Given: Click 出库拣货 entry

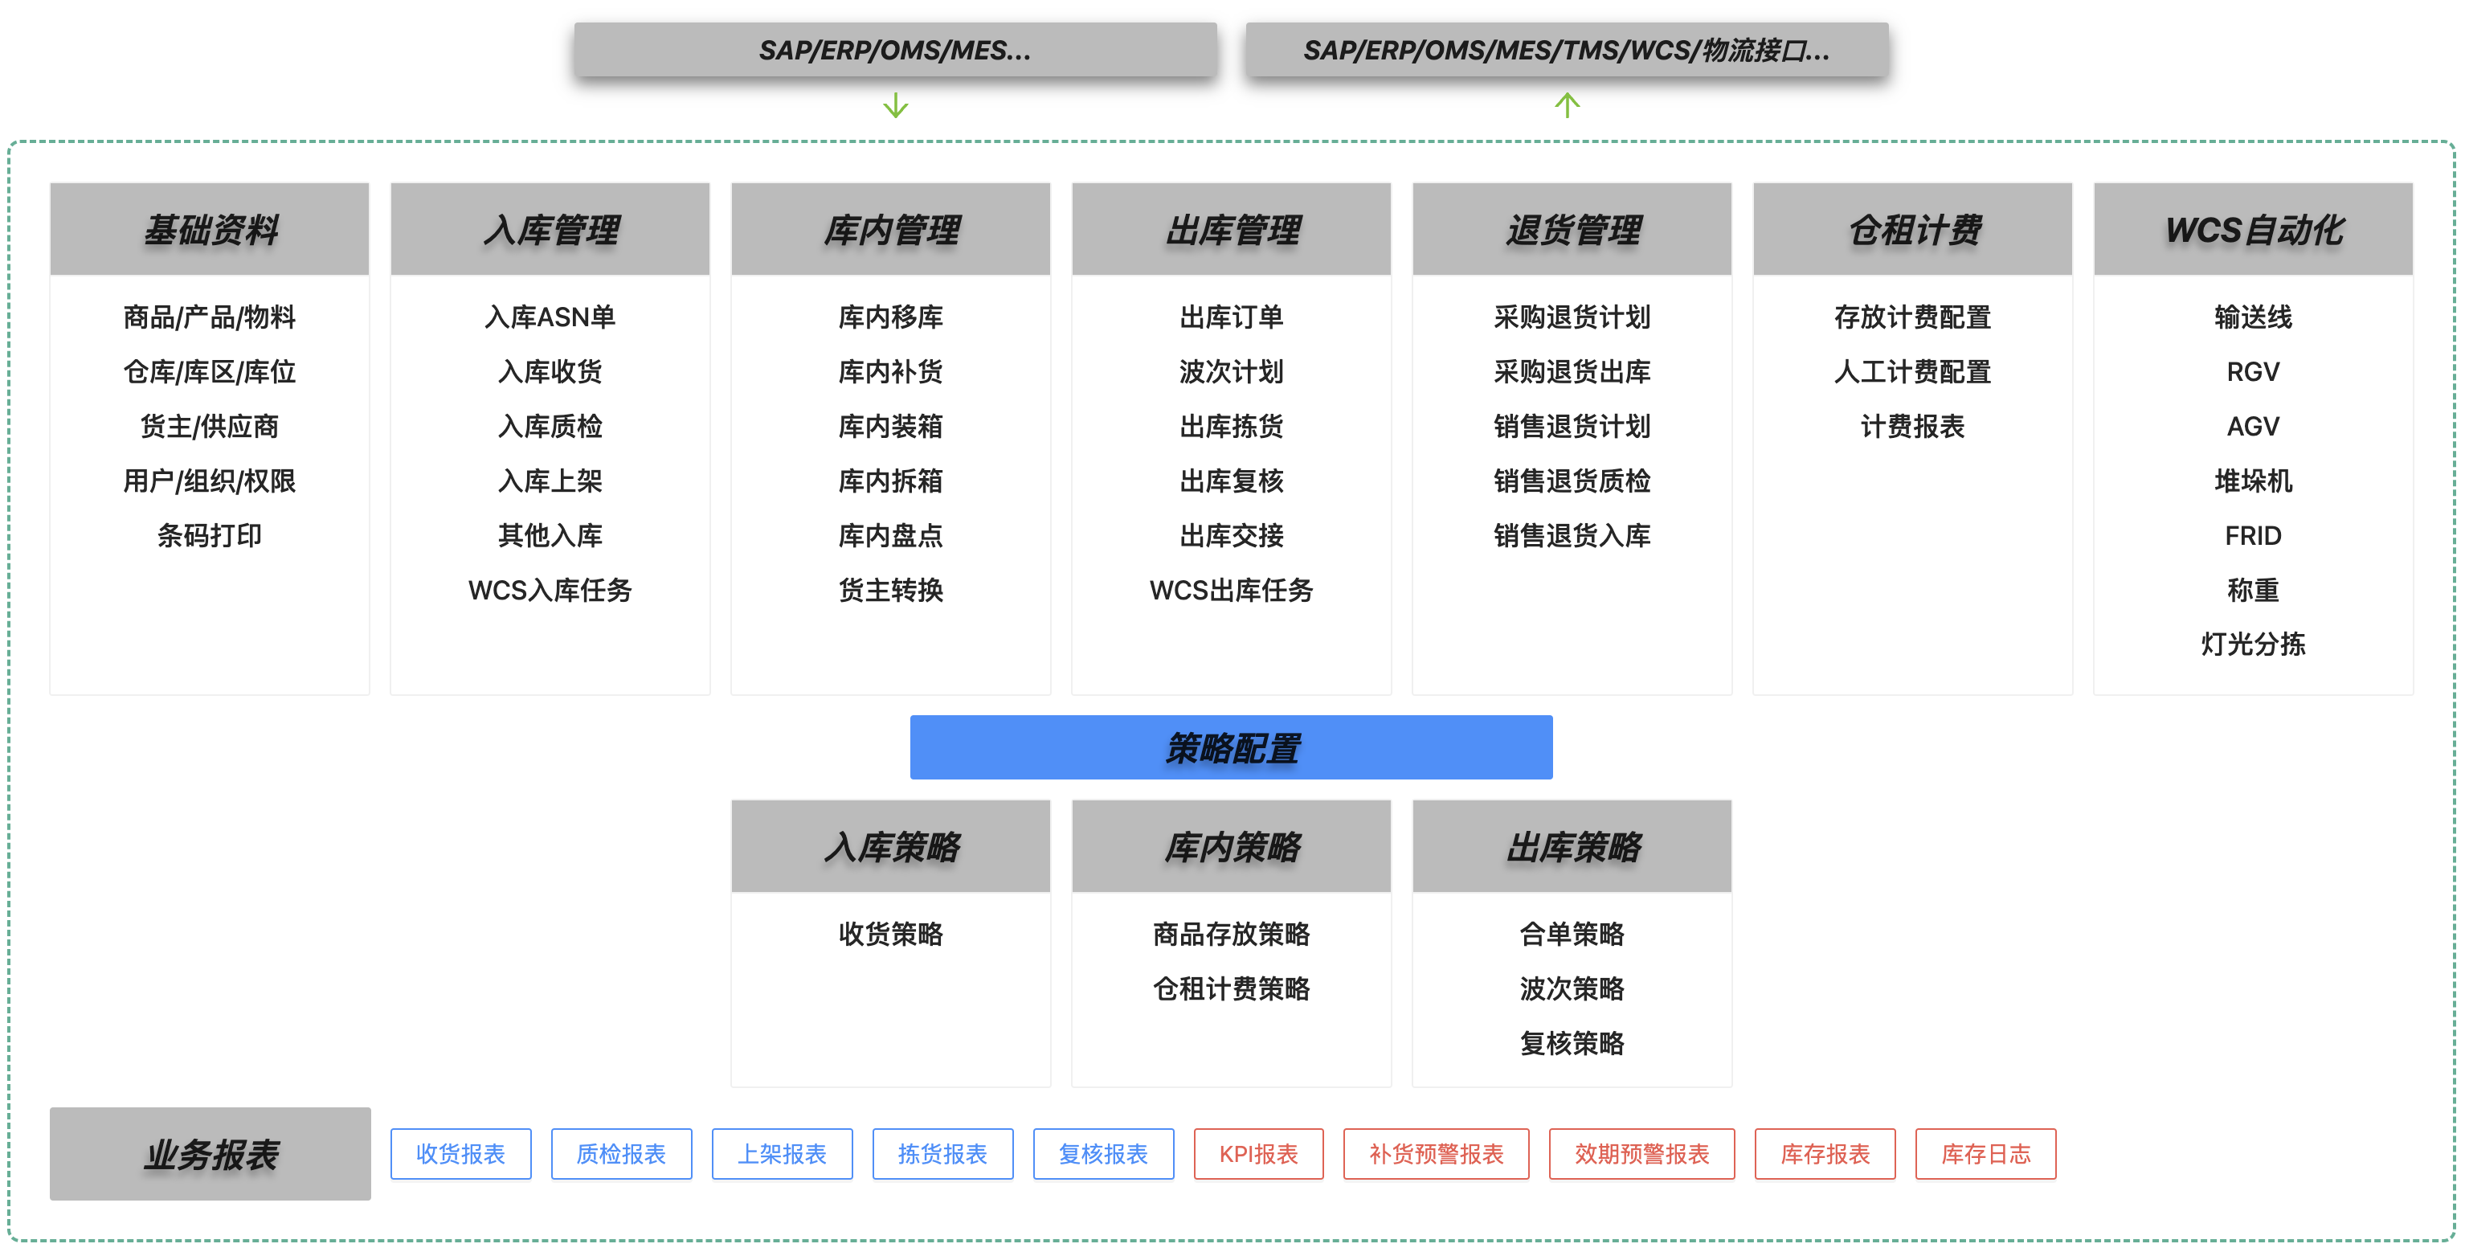Looking at the screenshot, I should pyautogui.click(x=1232, y=426).
